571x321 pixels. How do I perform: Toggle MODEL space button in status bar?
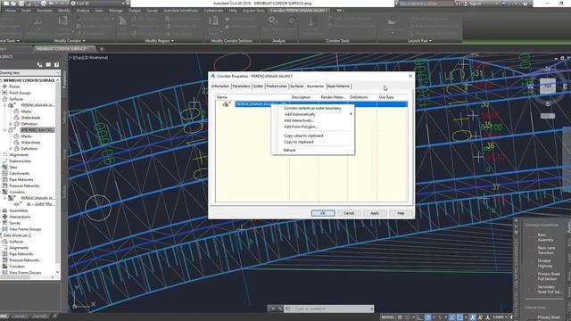tap(388, 317)
